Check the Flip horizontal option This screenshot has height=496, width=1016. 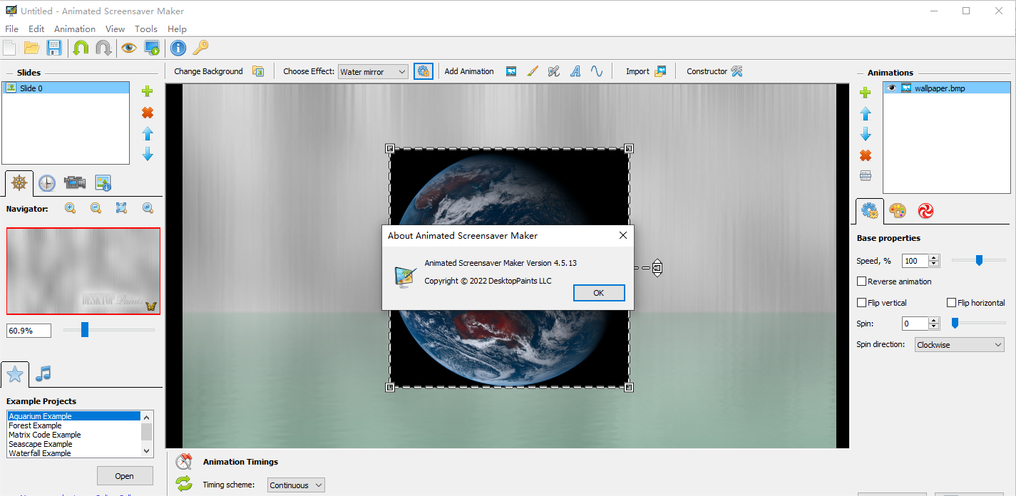pyautogui.click(x=951, y=303)
